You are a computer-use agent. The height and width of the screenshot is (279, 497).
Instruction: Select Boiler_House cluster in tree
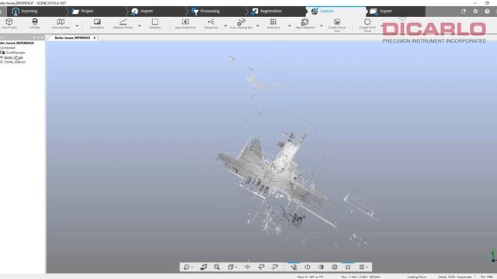click(13, 57)
